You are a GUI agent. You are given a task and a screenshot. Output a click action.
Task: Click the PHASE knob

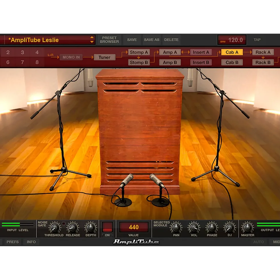point(212,227)
